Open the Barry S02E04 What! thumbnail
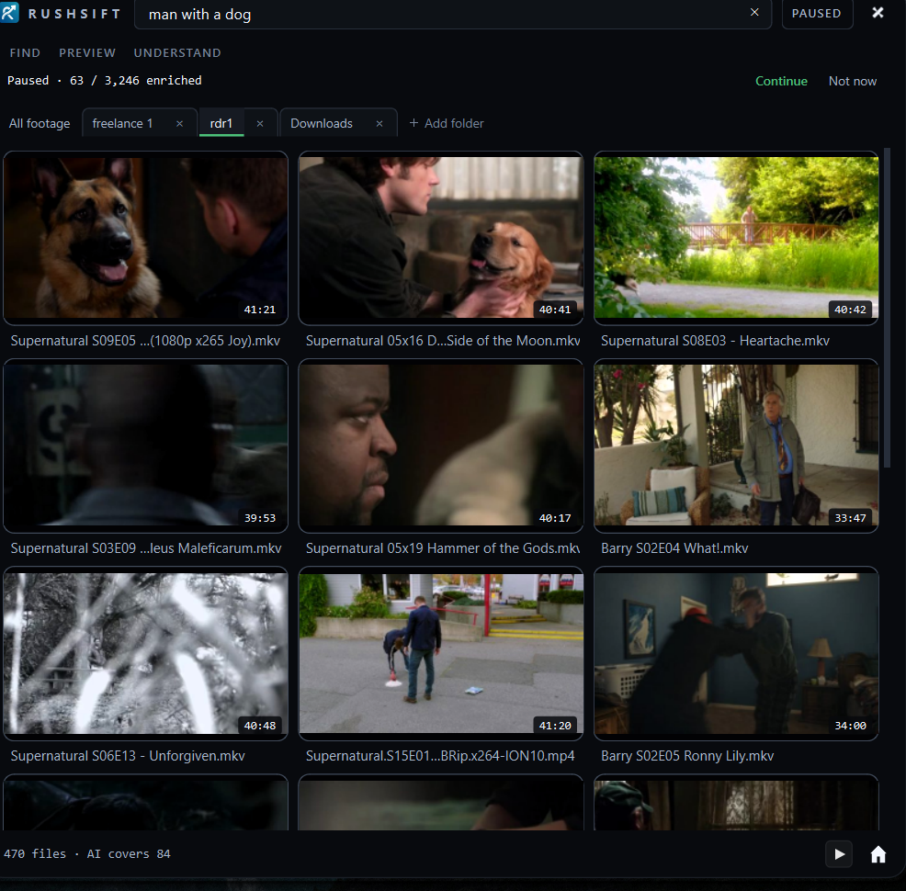This screenshot has width=906, height=891. pos(736,445)
